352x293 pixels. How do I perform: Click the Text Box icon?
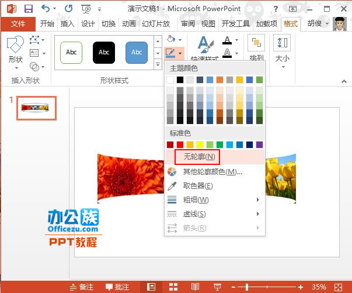pyautogui.click(x=34, y=53)
